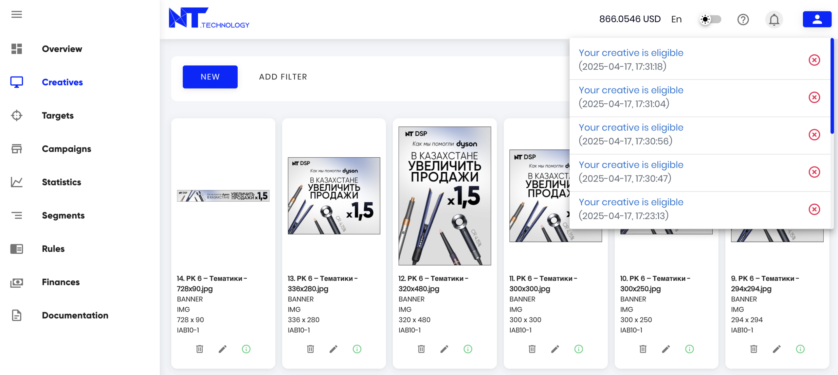This screenshot has height=375, width=838.
Task: Edit the 300x300.jpg creative
Action: 555,349
